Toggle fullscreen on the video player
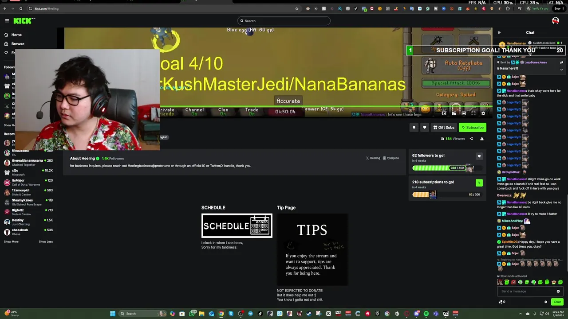This screenshot has width=568, height=319. coord(473,113)
